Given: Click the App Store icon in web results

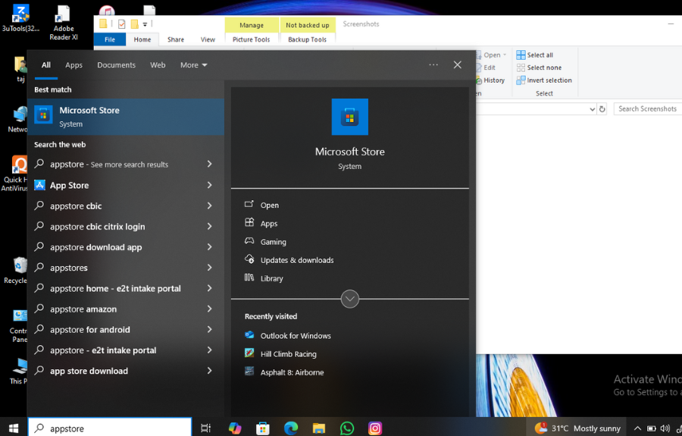Looking at the screenshot, I should coord(39,185).
